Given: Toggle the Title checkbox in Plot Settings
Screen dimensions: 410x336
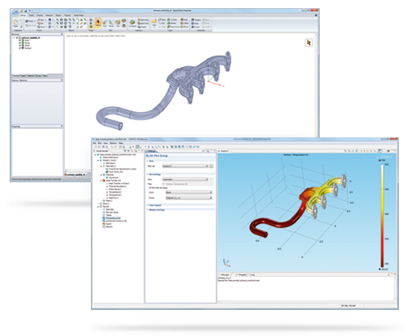Looking at the screenshot, I should [x=163, y=184].
